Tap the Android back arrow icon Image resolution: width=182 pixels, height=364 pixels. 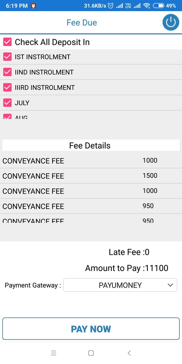129,353
